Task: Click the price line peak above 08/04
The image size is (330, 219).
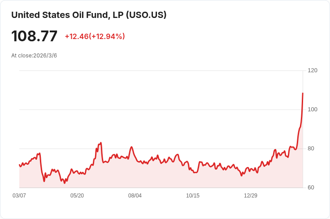Action: pyautogui.click(x=131, y=147)
